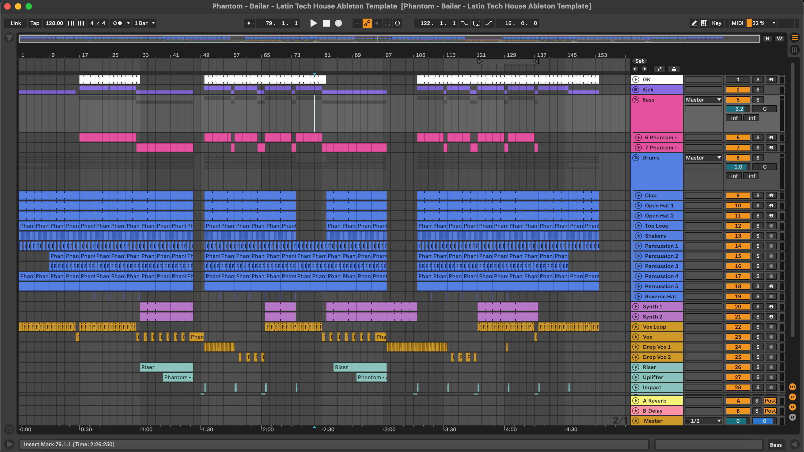Viewport: 804px width, 452px height.
Task: Toggle the Draw Mode pencil icon
Action: 694,23
